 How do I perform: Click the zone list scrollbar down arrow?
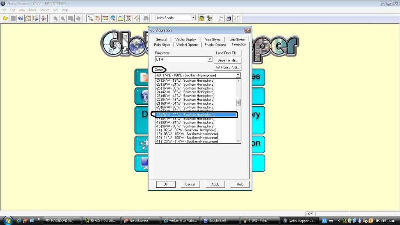pos(239,141)
